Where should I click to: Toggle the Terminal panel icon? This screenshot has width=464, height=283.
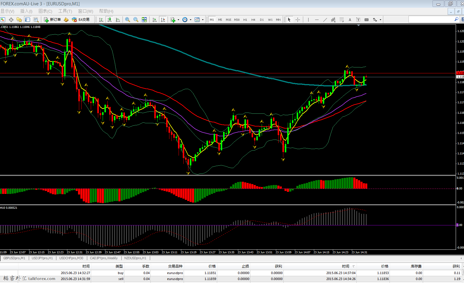click(x=28, y=20)
